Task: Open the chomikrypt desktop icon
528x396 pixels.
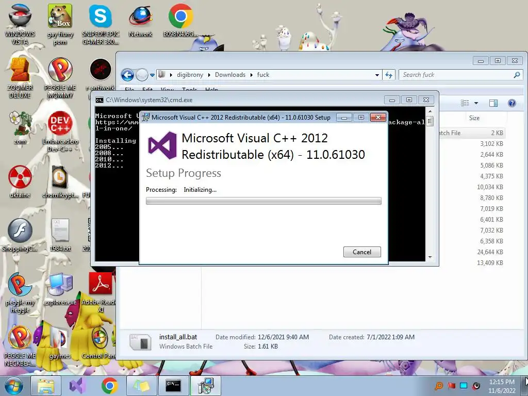Action: 60,181
